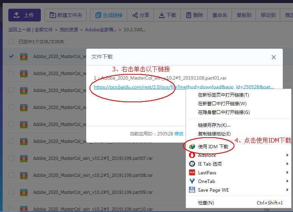Click 复制到 copy-to button

coord(244,15)
